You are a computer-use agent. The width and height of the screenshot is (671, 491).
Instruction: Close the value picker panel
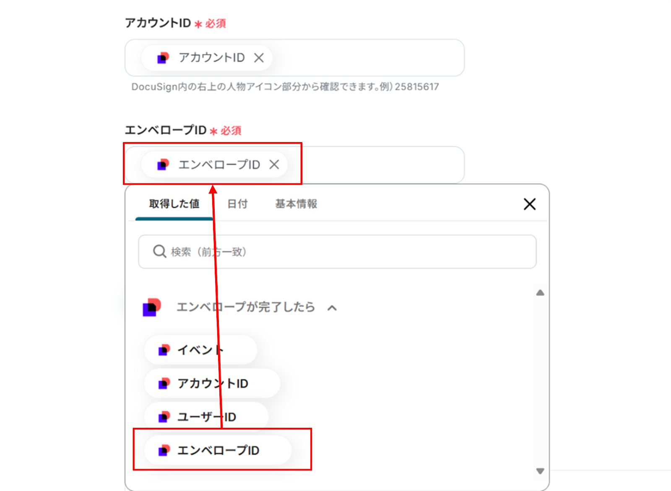[530, 204]
